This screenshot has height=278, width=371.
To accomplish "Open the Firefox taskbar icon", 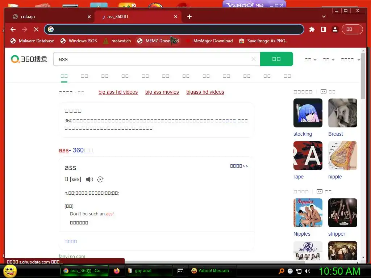I will click(117, 271).
